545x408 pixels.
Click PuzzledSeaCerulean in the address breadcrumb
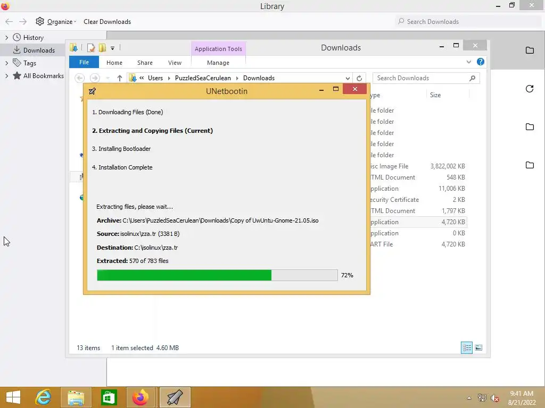203,78
